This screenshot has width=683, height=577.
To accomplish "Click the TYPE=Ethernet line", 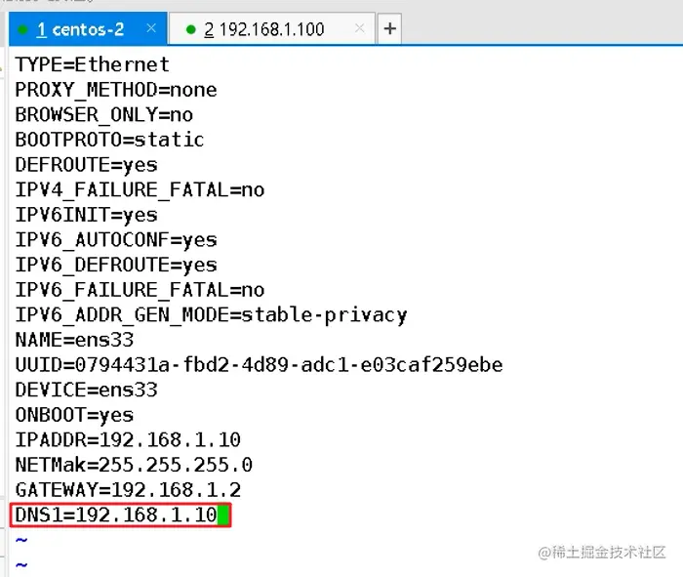I will tap(92, 64).
